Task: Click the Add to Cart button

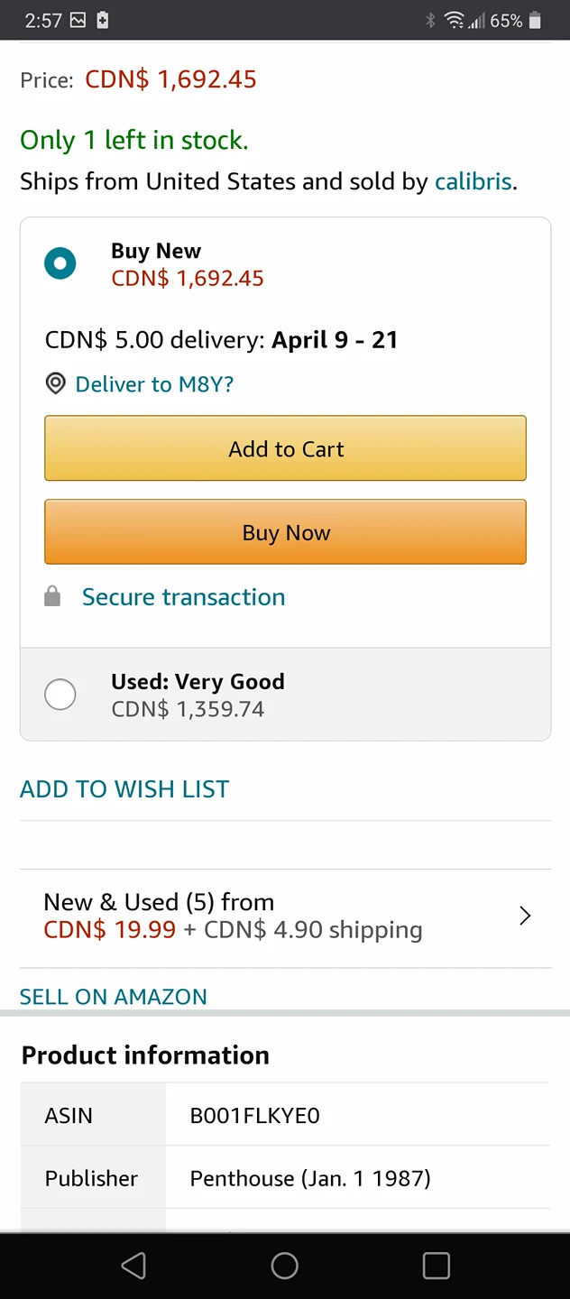Action: (285, 449)
